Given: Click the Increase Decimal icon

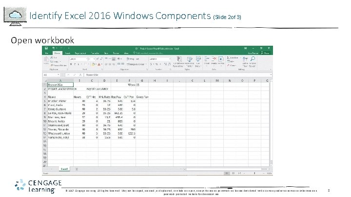Looking at the screenshot, I should (165, 64).
